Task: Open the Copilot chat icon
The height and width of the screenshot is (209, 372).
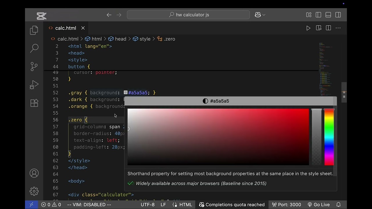Action: [258, 15]
